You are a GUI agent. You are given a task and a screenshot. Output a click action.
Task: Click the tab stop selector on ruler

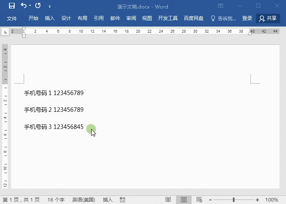pos(5,32)
